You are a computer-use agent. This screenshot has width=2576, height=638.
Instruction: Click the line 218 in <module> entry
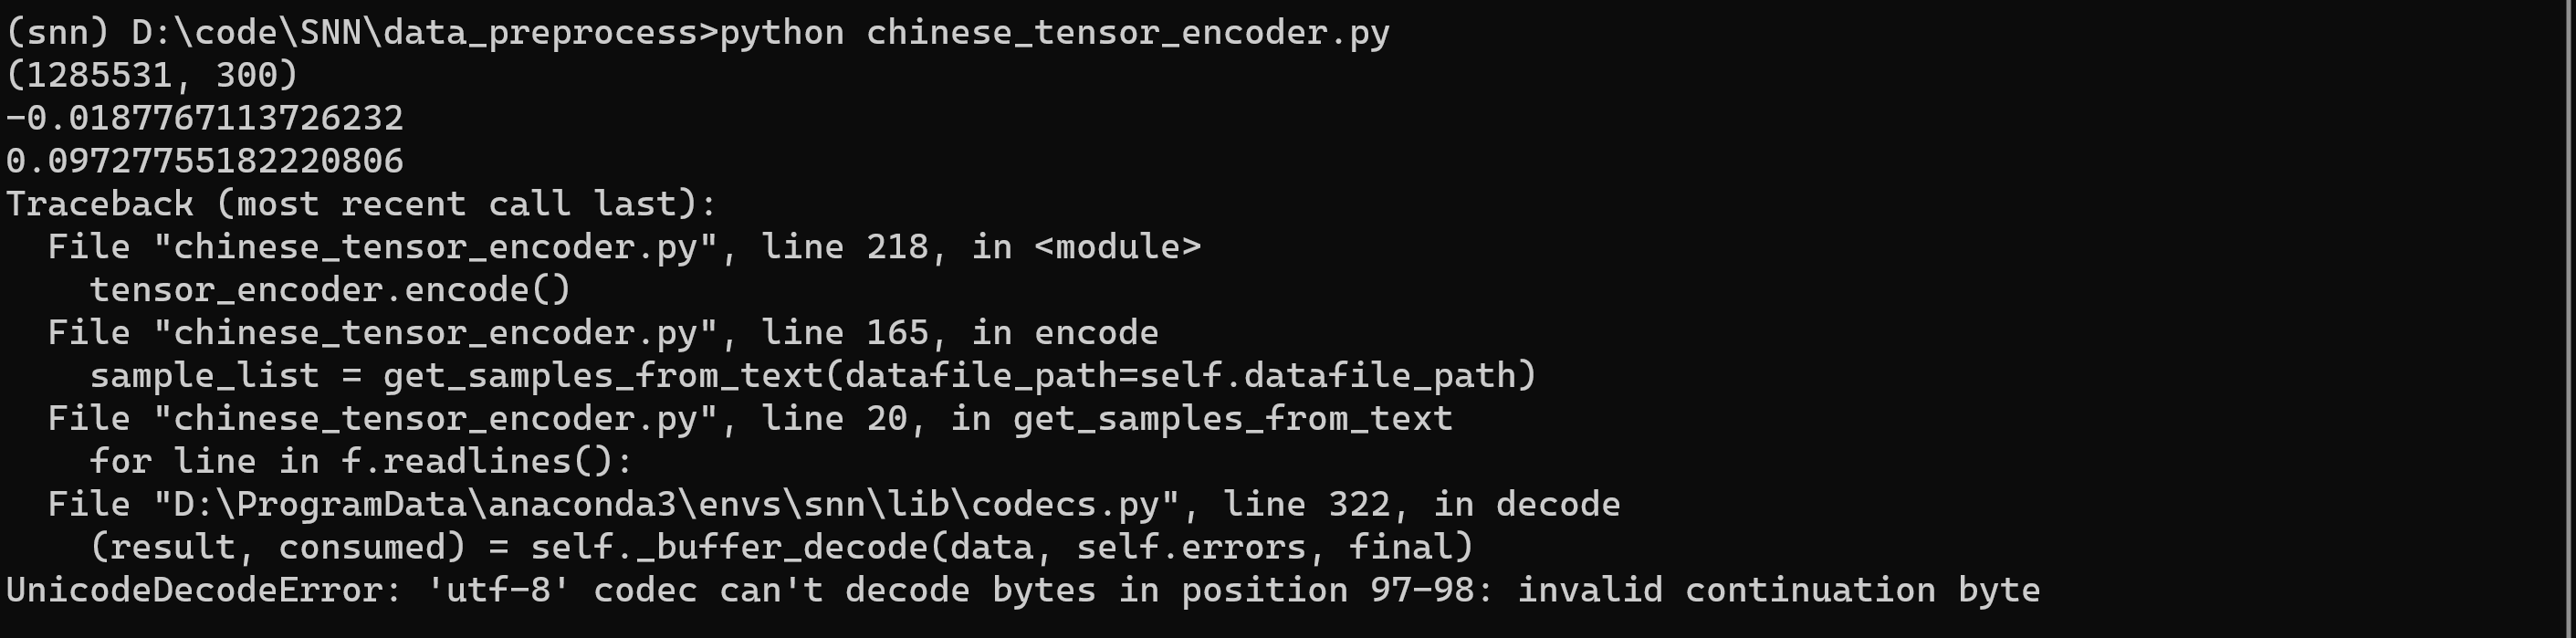(624, 247)
